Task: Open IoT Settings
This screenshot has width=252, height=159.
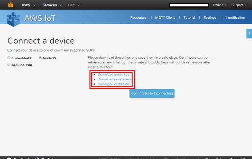Action: [210, 18]
